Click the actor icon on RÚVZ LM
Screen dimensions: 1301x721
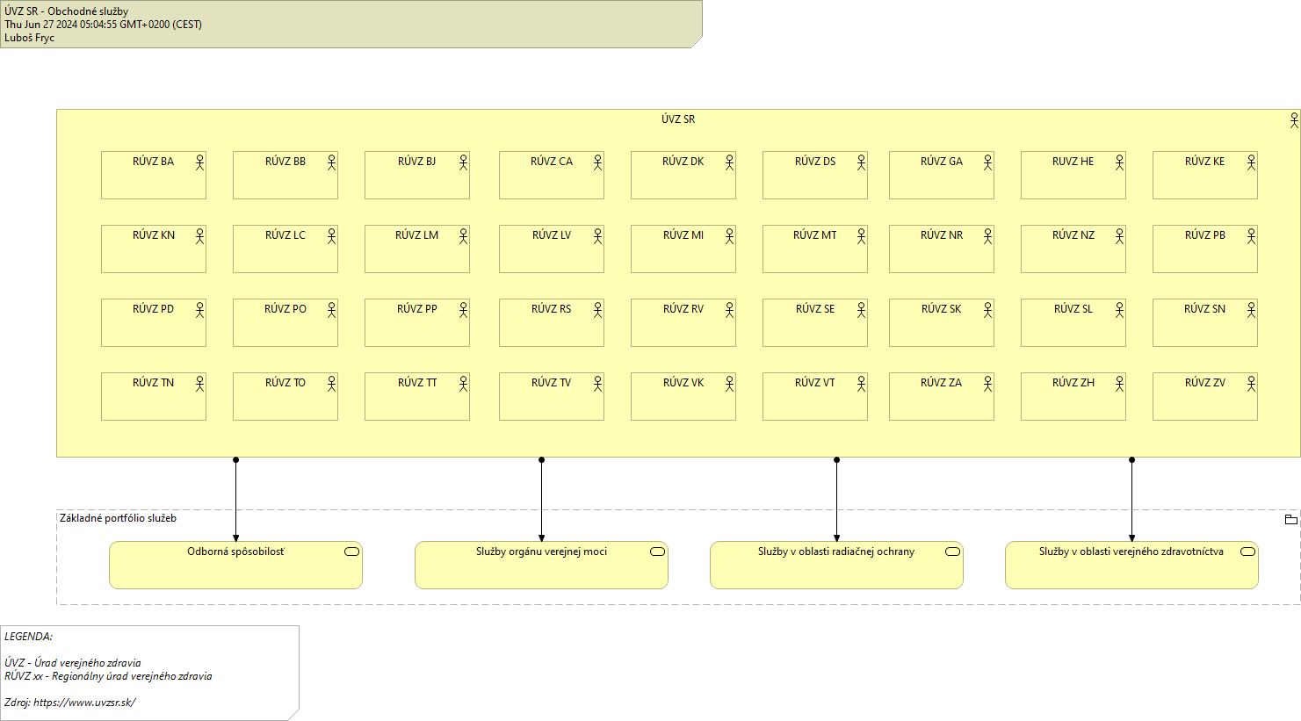click(x=463, y=236)
